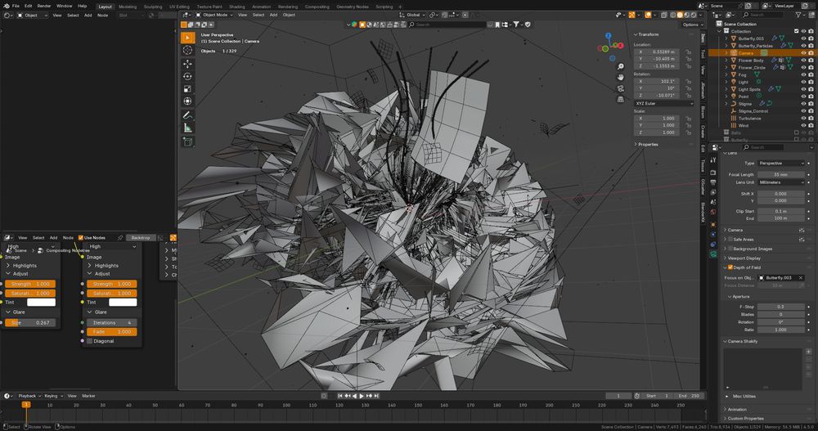This screenshot has height=431, width=818.
Task: Open the Object Mode dropdown
Action: (x=213, y=16)
